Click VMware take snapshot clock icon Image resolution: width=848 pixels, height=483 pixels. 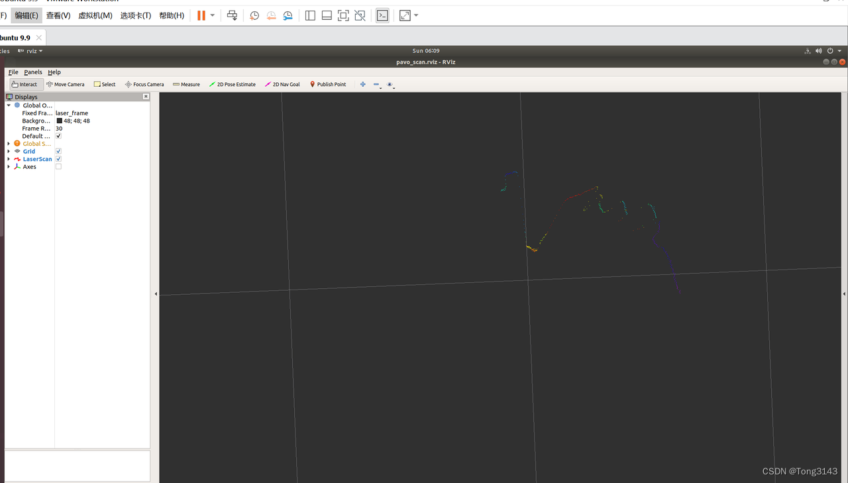tap(254, 15)
